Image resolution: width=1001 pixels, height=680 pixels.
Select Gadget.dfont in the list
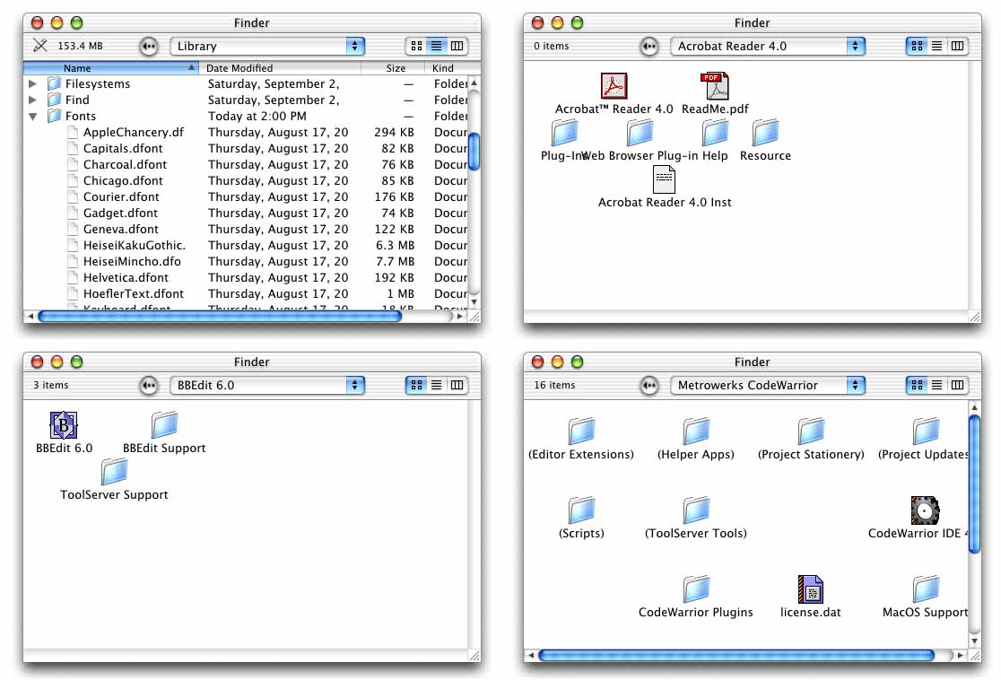[120, 213]
